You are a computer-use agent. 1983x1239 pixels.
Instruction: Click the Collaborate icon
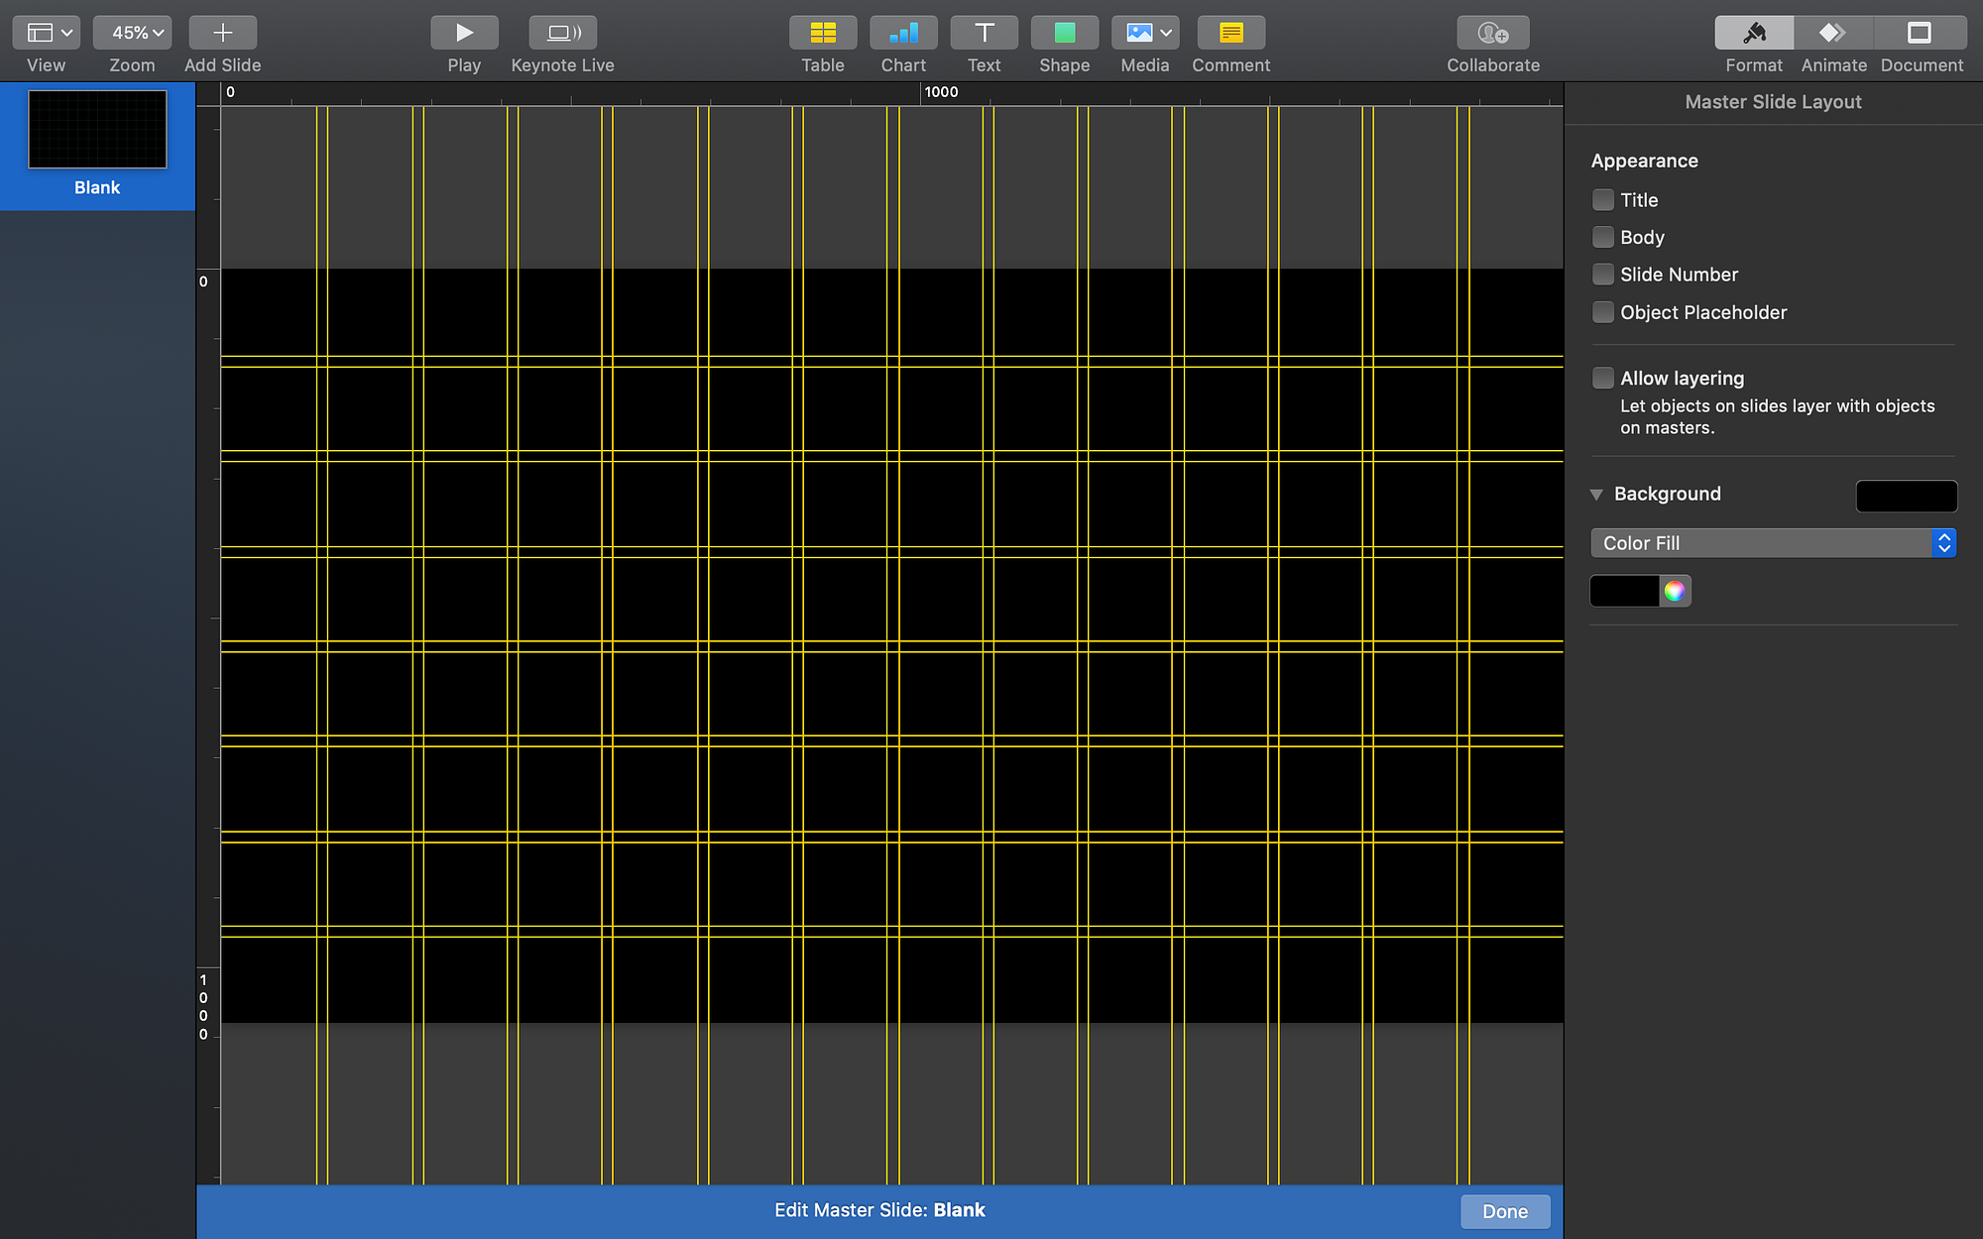tap(1492, 33)
